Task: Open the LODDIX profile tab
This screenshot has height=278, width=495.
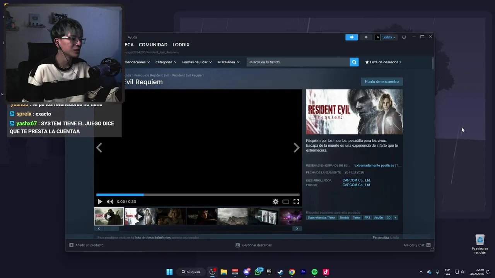Action: (x=181, y=45)
